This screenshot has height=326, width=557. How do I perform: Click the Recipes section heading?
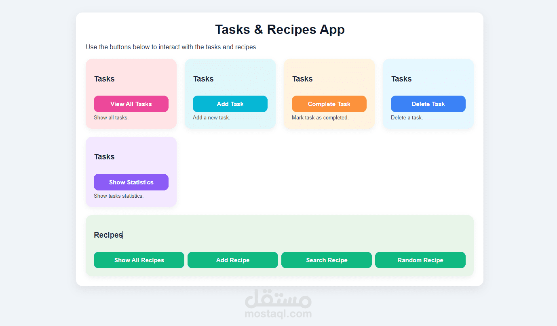[x=108, y=234]
